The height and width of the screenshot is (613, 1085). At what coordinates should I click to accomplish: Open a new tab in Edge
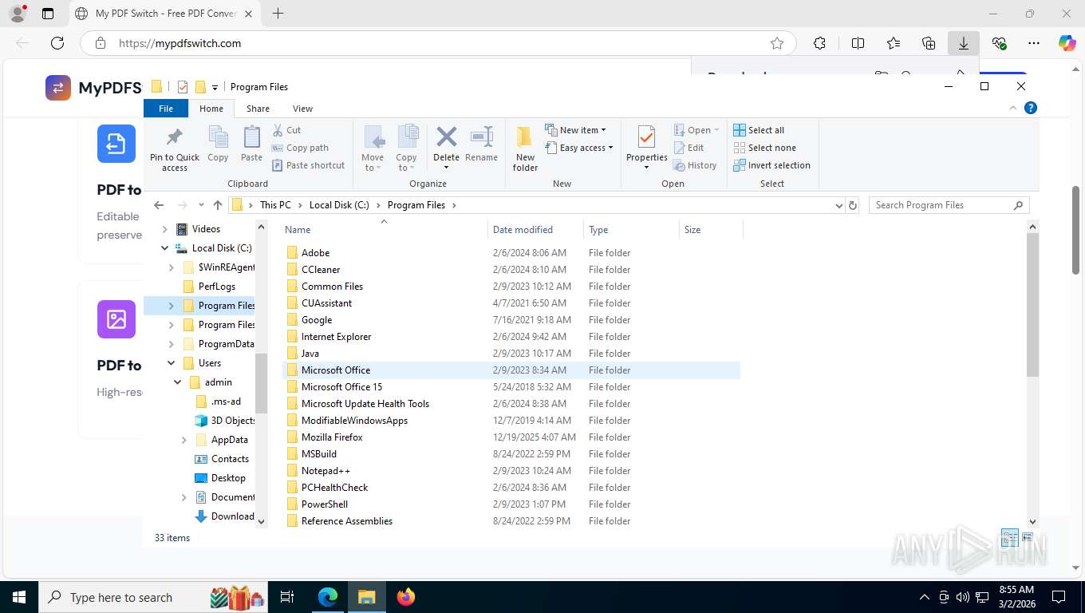pos(278,14)
